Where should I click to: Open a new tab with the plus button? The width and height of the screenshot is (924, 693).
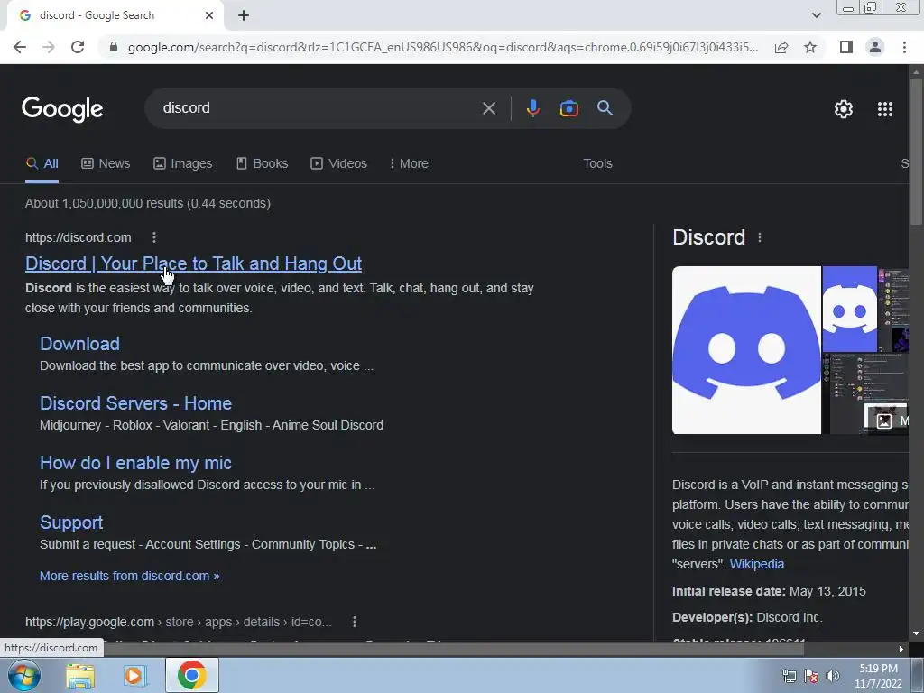244,15
